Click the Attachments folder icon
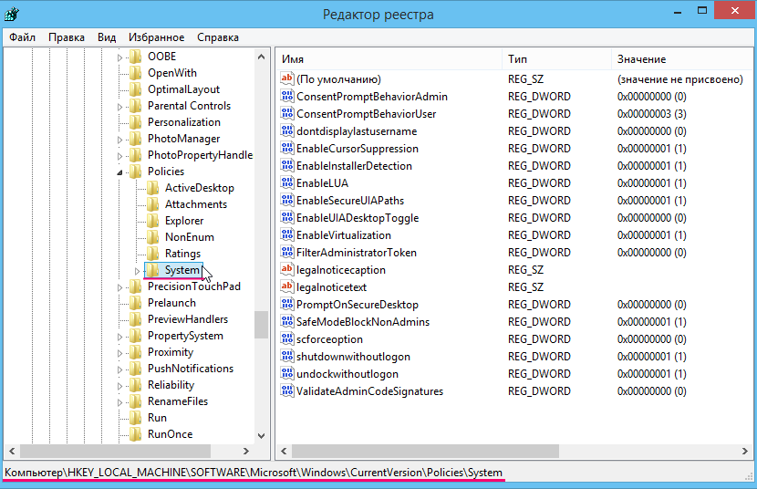 click(x=153, y=204)
